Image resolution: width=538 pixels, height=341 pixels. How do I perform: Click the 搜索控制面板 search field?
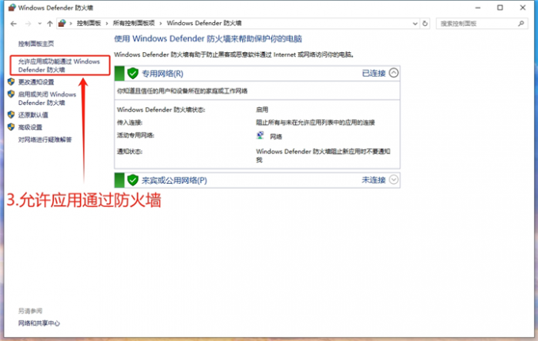(x=482, y=24)
